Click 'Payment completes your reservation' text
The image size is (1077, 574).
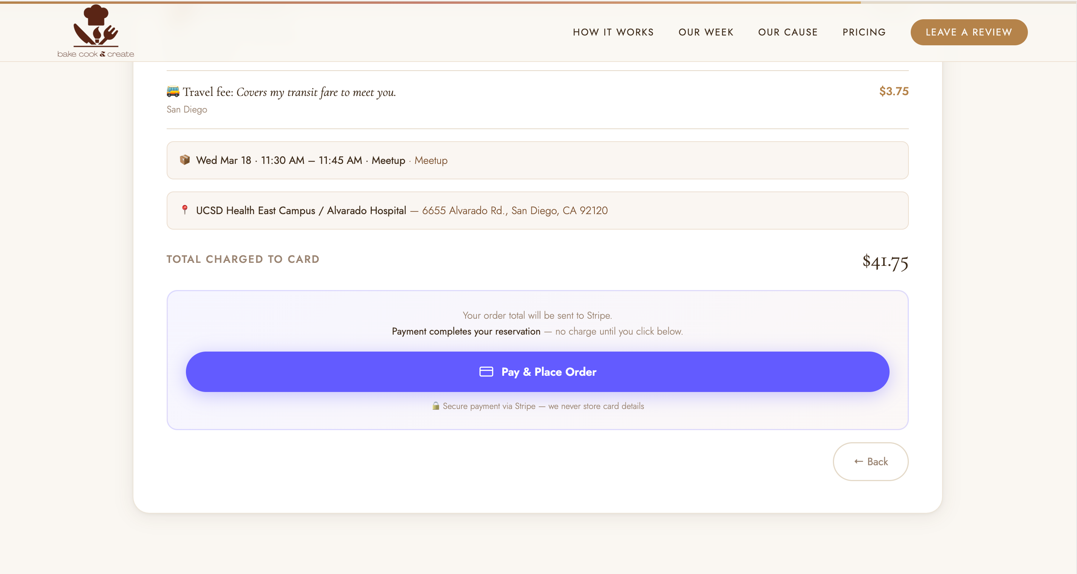(466, 331)
